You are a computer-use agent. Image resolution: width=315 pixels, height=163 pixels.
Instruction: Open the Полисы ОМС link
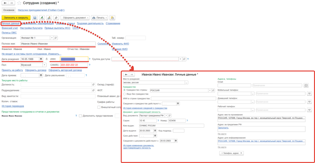coord(9,33)
